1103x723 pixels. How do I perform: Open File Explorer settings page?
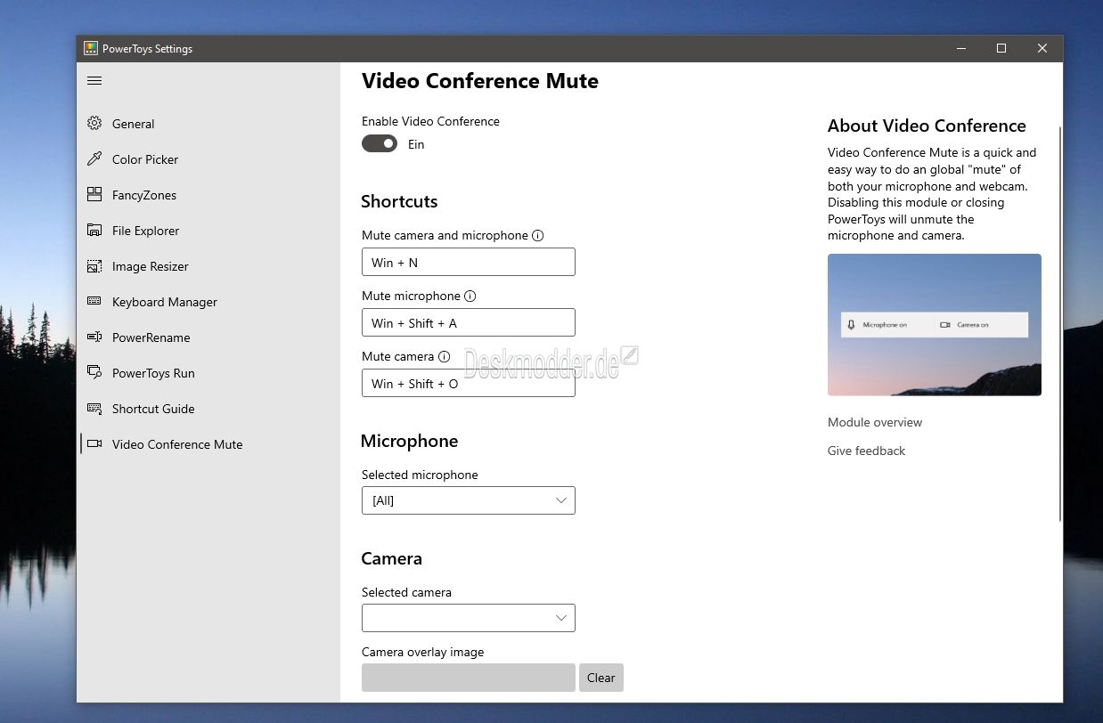pyautogui.click(x=208, y=231)
